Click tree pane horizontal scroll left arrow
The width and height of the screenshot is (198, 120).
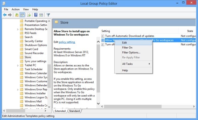[x=4, y=111]
